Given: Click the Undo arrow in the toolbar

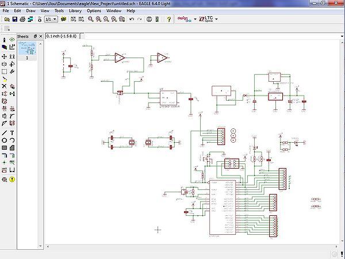Looking at the screenshot, I should click(132, 19).
